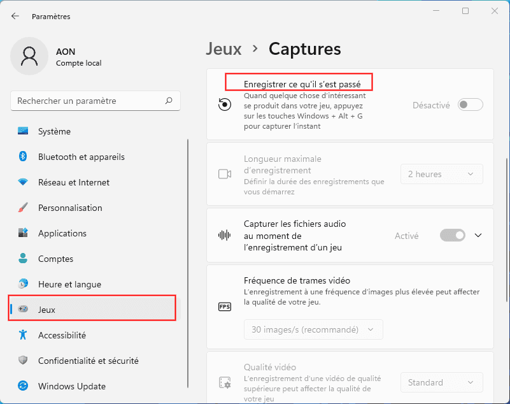
Task: Click the Bluetooth et appareils icon
Action: [23, 157]
